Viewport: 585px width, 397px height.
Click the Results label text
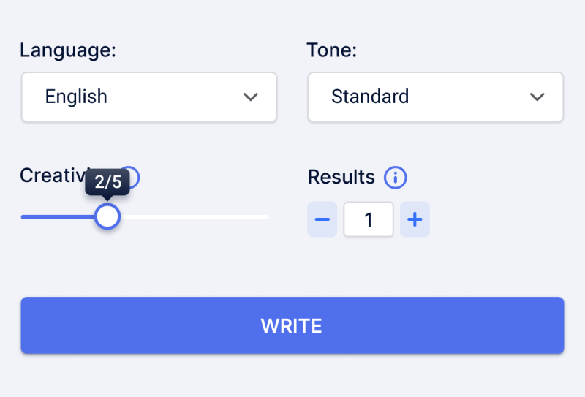pyautogui.click(x=341, y=177)
